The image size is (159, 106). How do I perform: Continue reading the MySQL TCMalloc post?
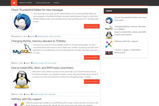(92, 58)
